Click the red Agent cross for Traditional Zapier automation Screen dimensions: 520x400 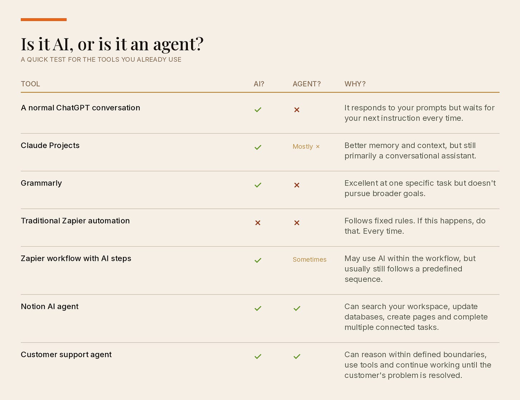click(x=297, y=223)
